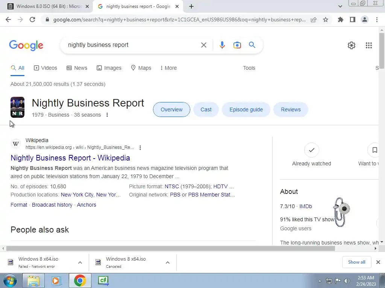Select the Images search tab
Viewport: 385px width, 288px height.
click(x=109, y=68)
